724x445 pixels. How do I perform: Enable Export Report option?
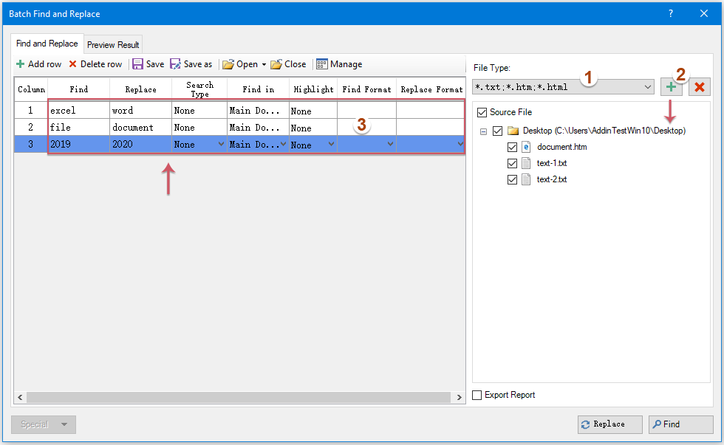coord(477,395)
